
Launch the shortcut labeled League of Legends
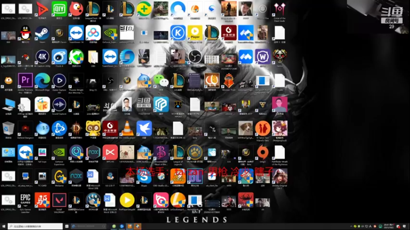[x=178, y=152]
